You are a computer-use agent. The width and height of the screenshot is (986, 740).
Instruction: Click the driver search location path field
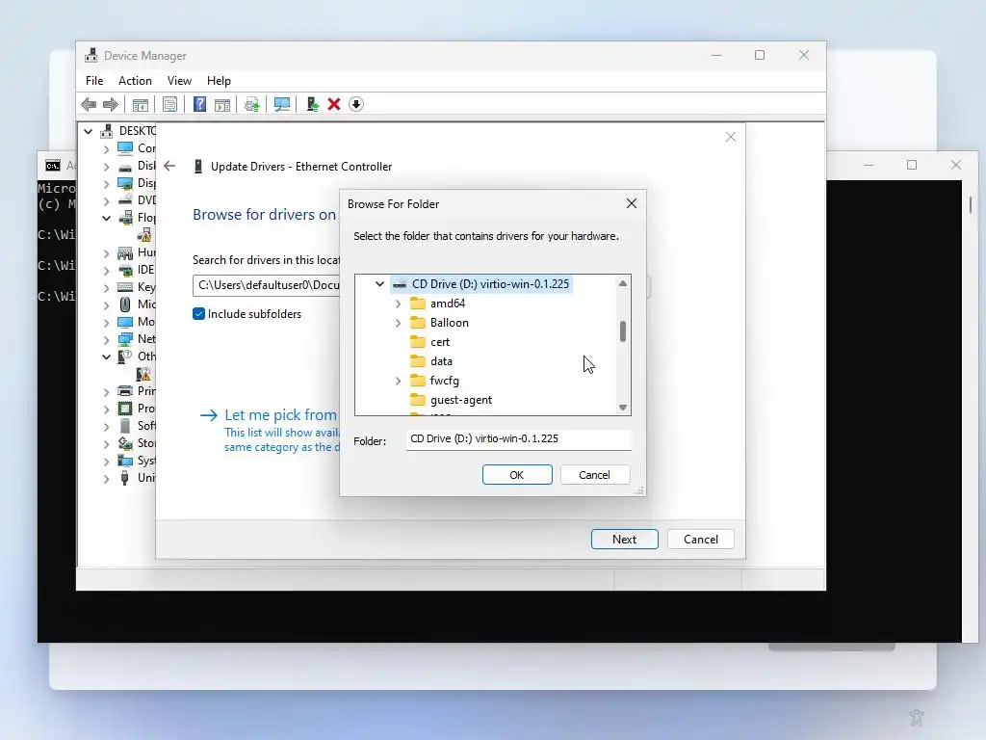click(267, 285)
